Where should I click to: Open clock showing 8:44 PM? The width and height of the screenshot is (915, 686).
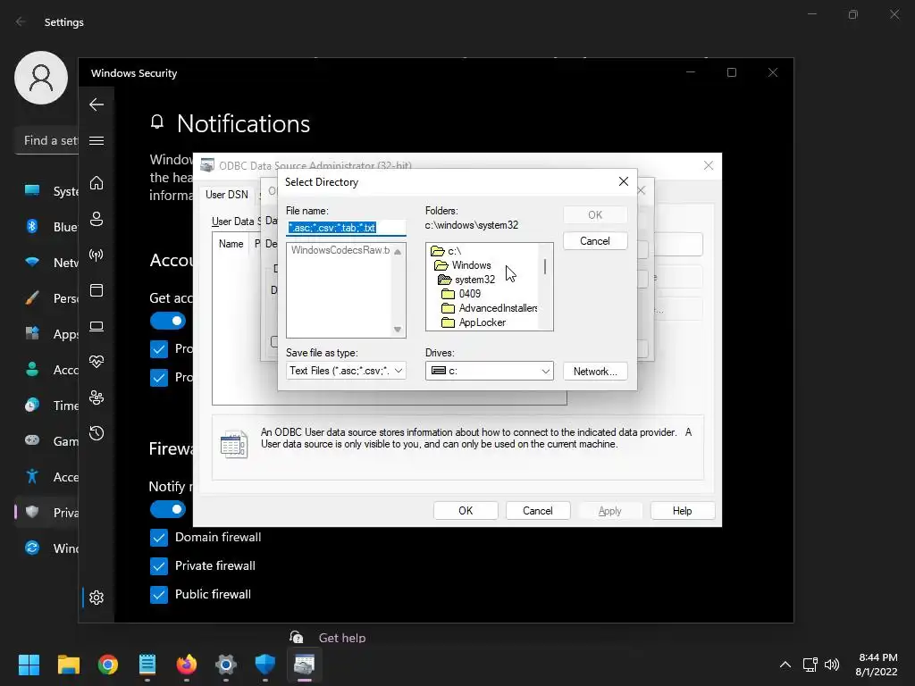click(877, 665)
